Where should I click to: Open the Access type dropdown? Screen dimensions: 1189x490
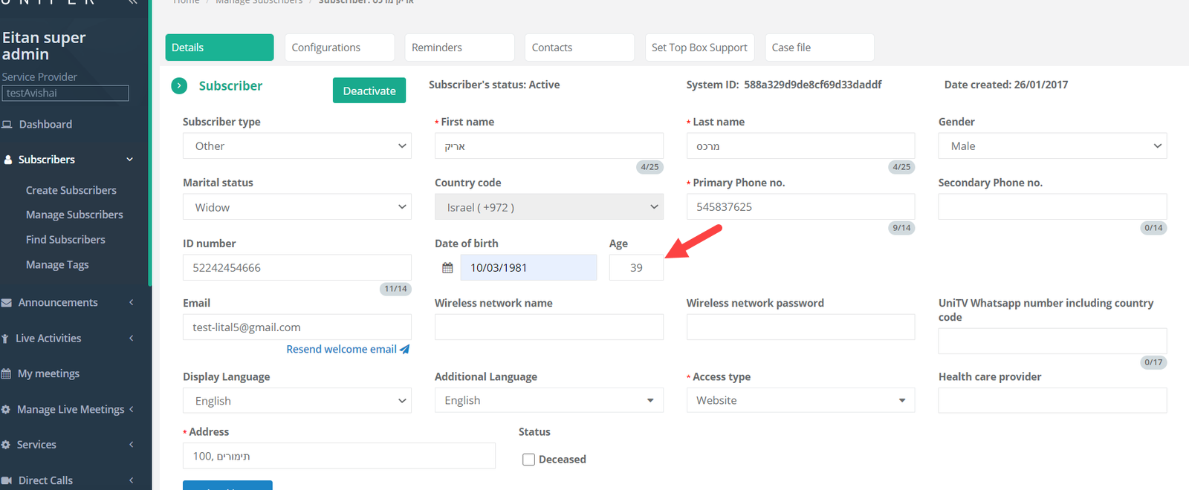[800, 400]
